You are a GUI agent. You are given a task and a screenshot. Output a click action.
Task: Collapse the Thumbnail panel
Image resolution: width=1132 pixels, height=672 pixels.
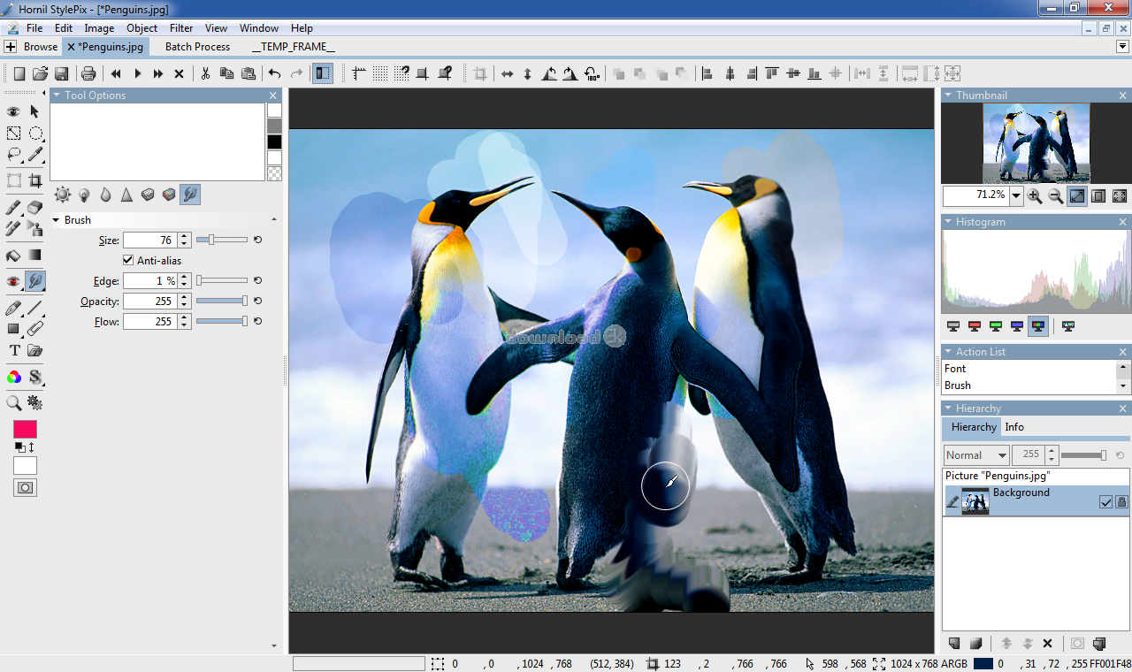[x=948, y=95]
